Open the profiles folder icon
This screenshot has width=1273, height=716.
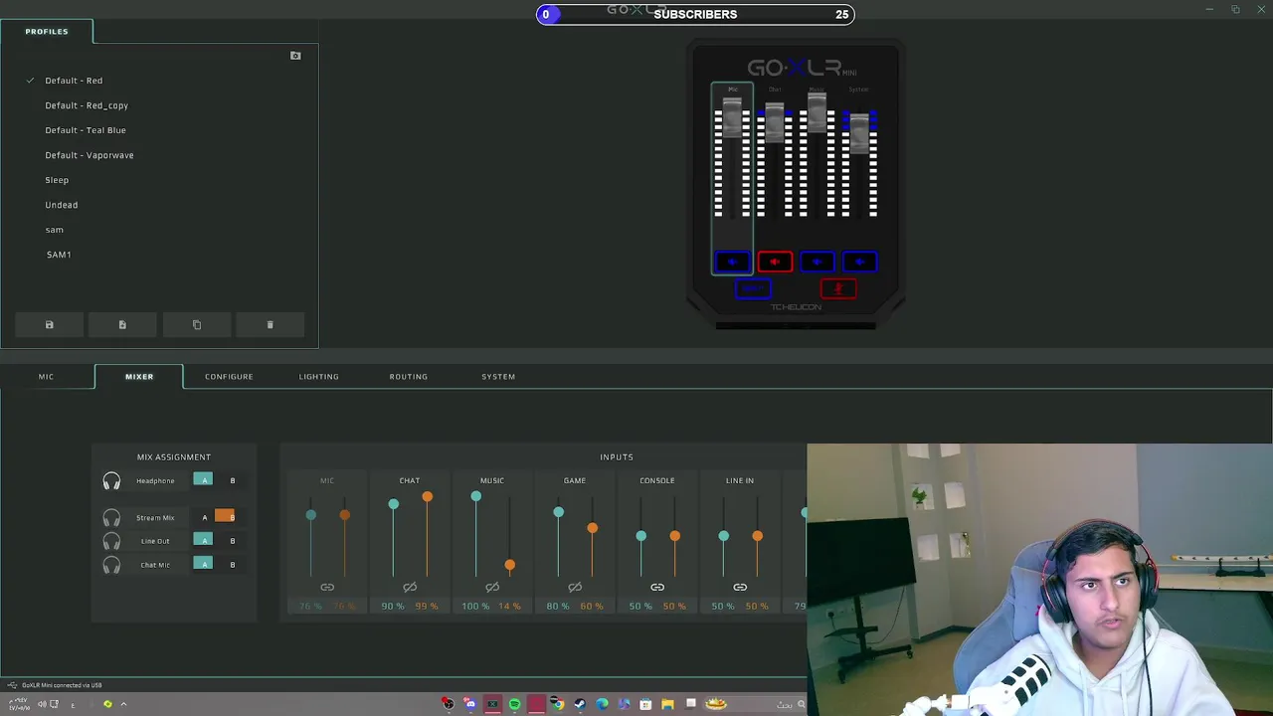[295, 56]
